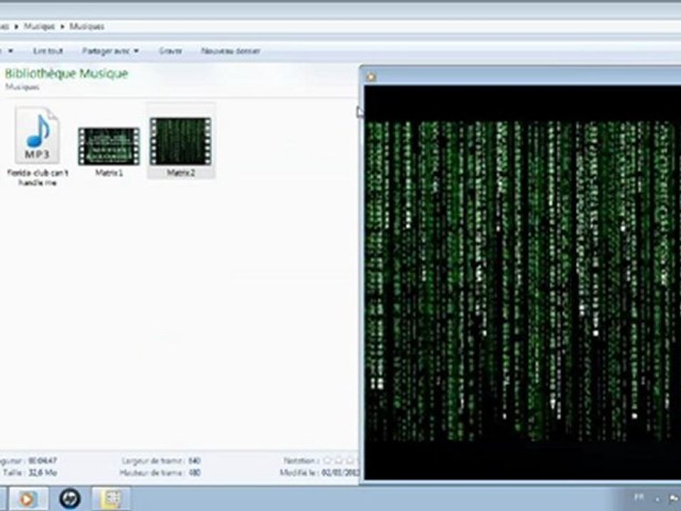Click the video player window title icon
This screenshot has width=681, height=511.
[370, 77]
